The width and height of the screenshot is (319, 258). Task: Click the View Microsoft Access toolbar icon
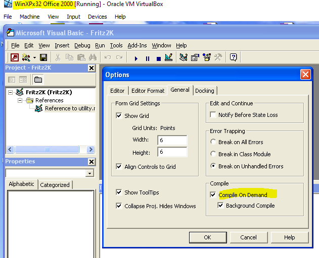click(15, 57)
